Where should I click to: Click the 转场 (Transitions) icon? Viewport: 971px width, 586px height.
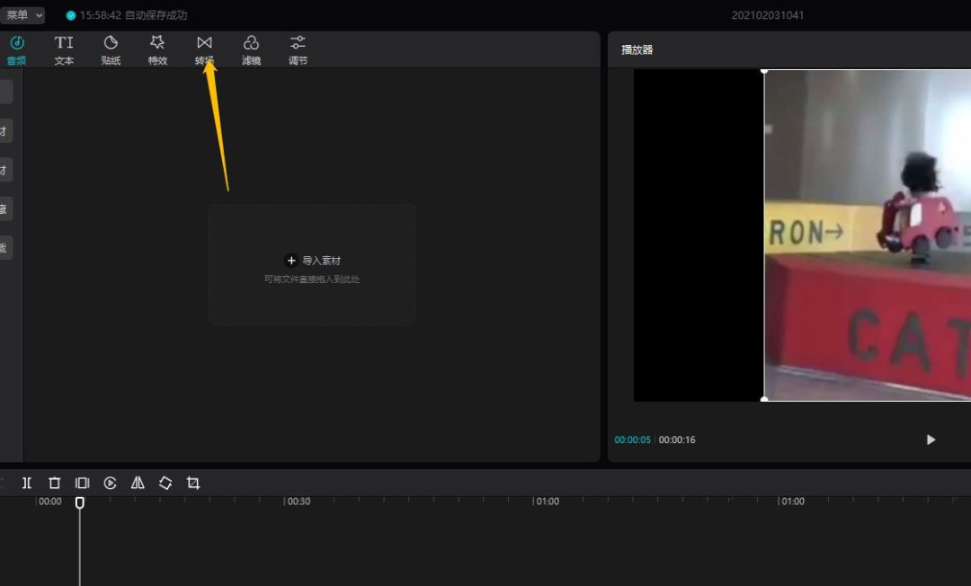[204, 49]
